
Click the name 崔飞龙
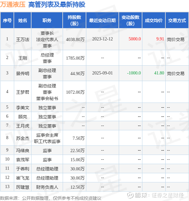click(x=23, y=178)
